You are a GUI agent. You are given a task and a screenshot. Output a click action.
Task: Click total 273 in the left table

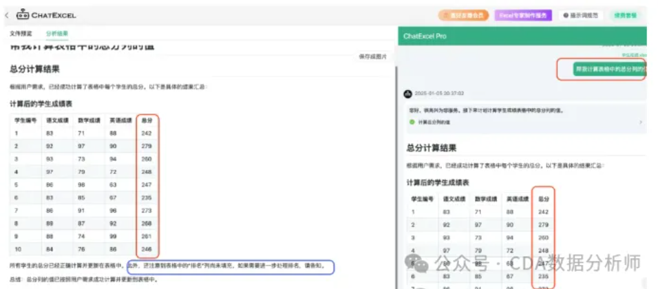[x=147, y=211]
